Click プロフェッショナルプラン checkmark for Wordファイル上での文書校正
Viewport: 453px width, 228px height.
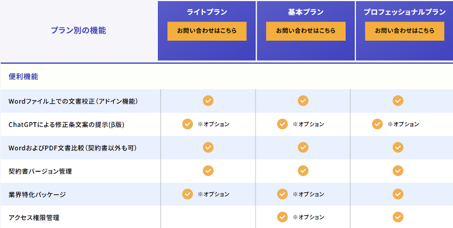(x=398, y=101)
